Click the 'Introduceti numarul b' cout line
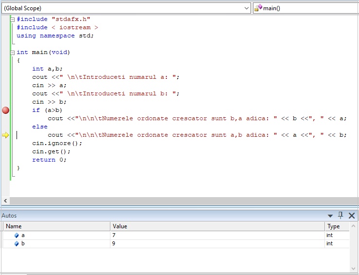 106,93
